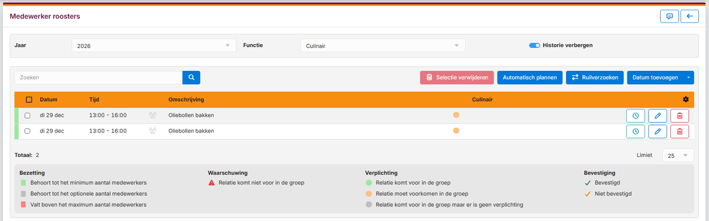
Task: Click the Totaal: 2 text
Action: 27,155
